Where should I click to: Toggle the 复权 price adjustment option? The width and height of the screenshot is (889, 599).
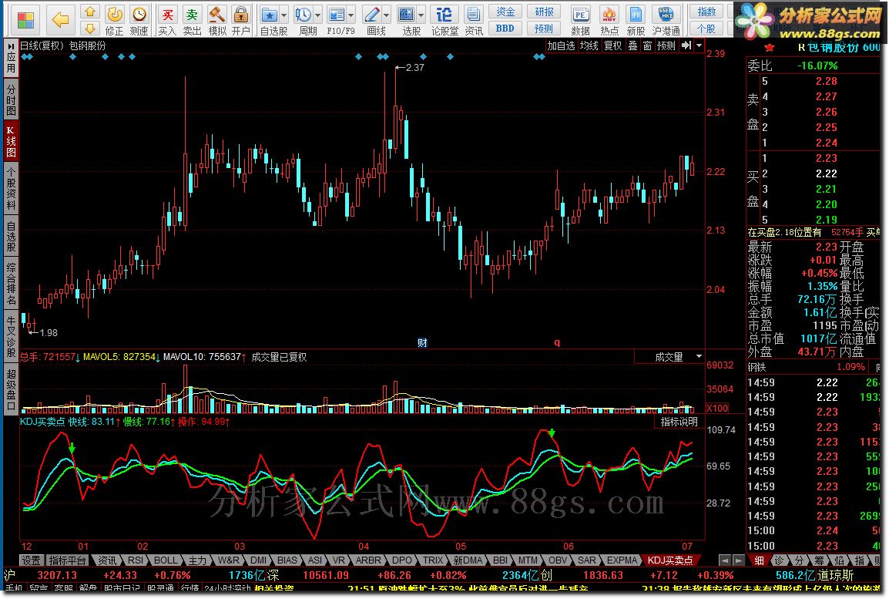click(x=612, y=45)
